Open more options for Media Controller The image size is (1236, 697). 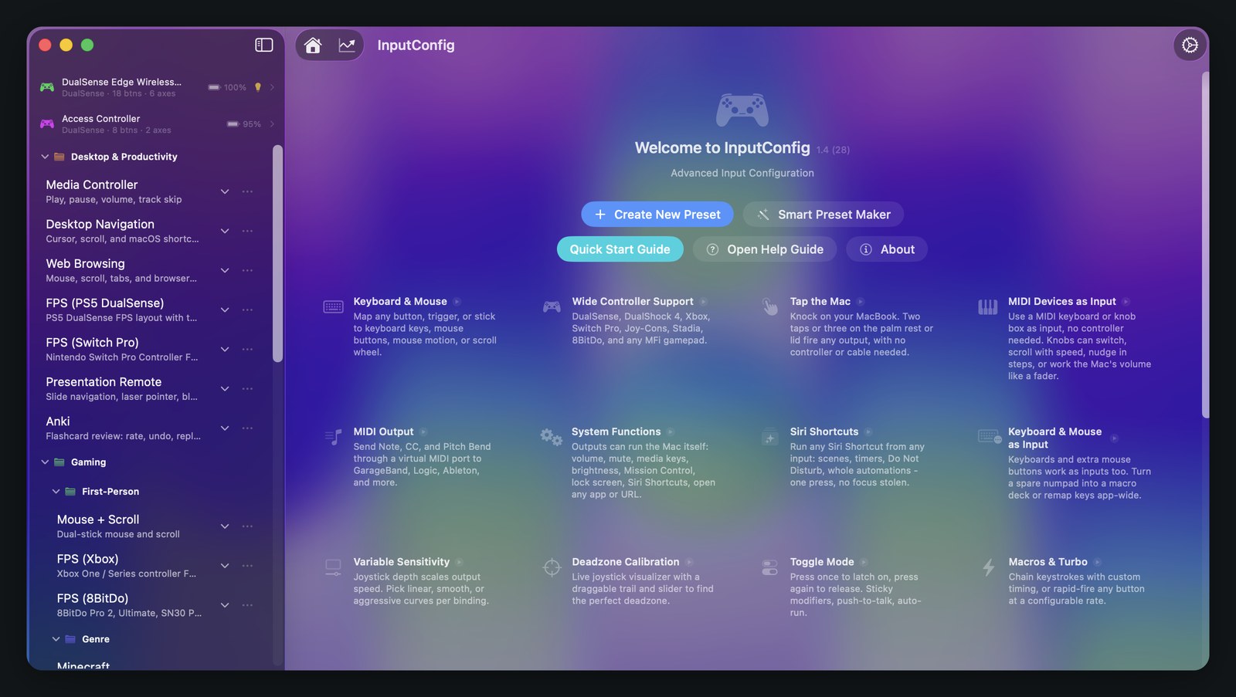click(x=247, y=191)
